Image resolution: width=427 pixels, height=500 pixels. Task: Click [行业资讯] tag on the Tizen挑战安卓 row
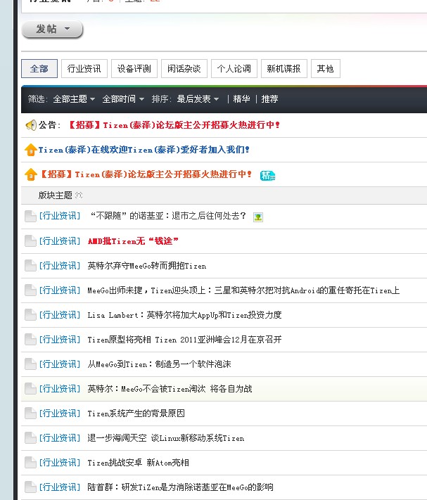(x=60, y=463)
